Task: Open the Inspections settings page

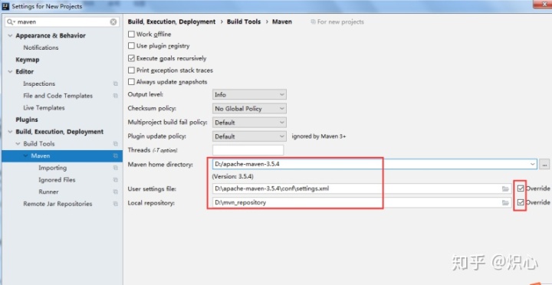Action: (x=39, y=84)
